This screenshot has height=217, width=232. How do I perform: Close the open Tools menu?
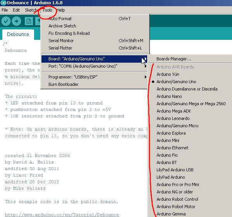47,10
